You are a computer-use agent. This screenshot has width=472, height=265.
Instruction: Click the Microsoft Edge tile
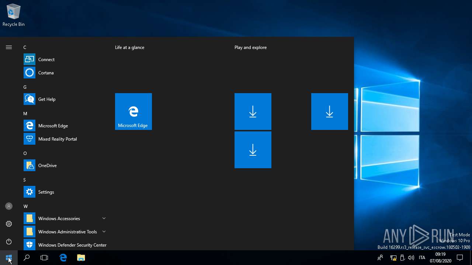pos(133,112)
